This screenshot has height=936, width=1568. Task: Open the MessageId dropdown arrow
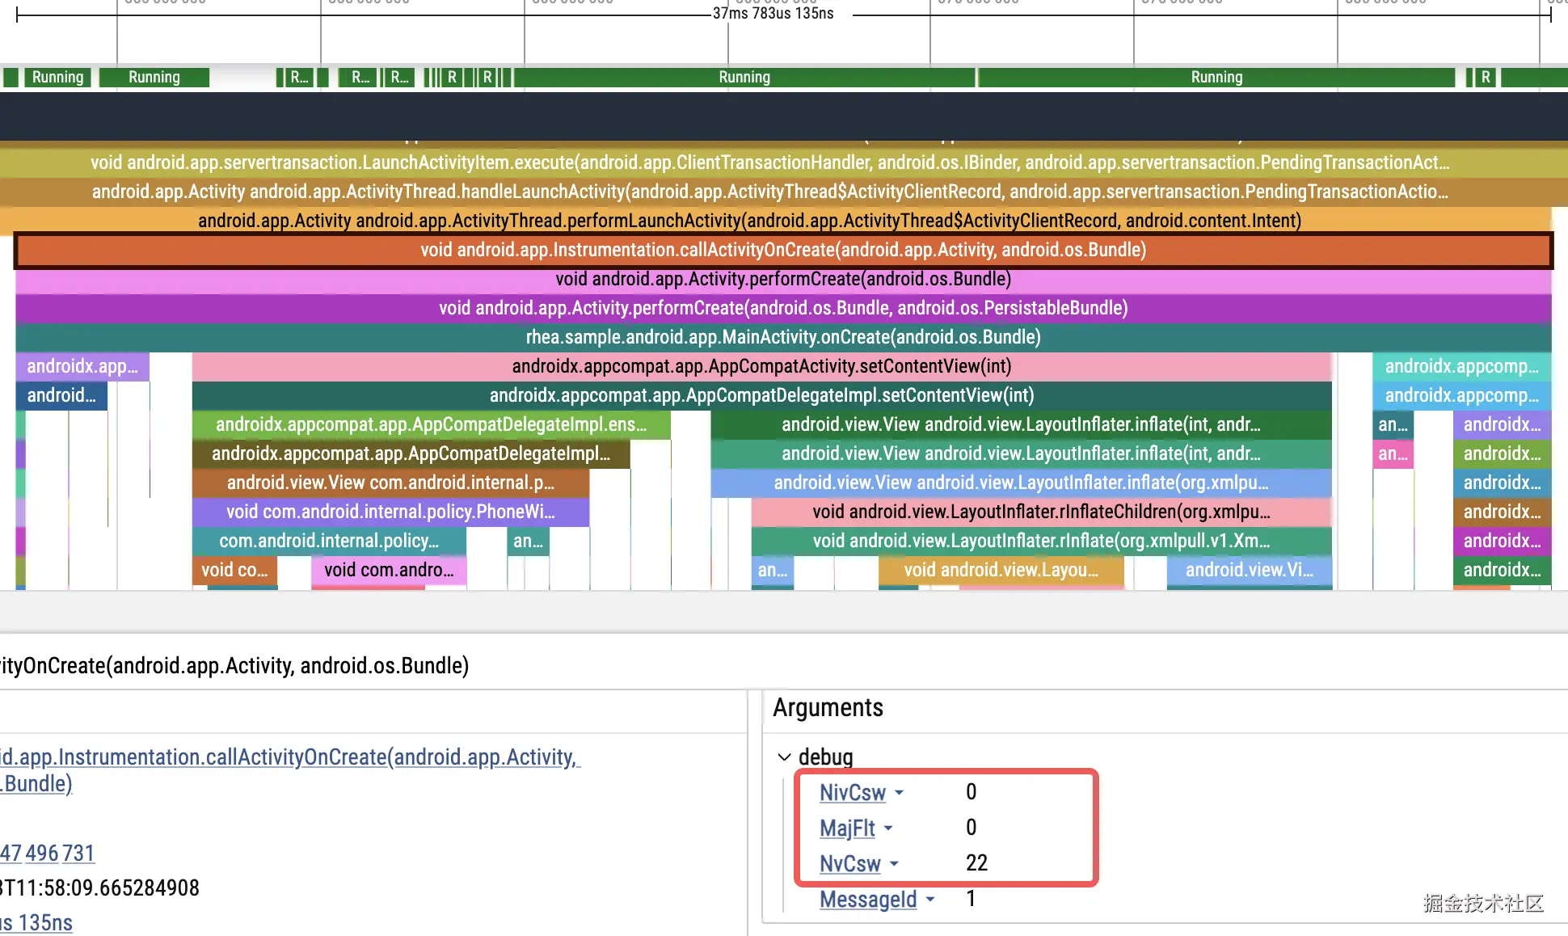click(x=930, y=900)
